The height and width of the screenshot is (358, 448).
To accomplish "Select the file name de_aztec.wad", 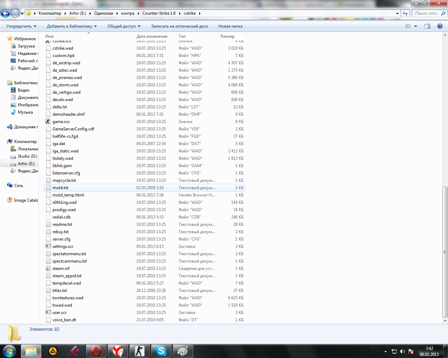I will (65, 70).
